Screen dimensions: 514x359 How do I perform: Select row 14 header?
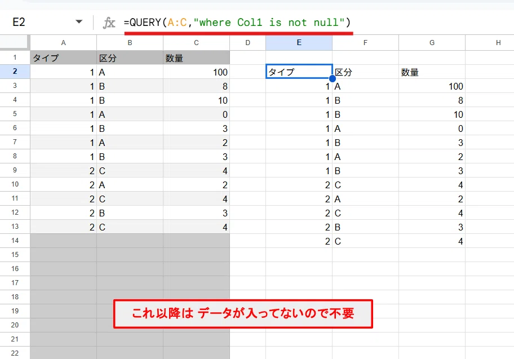coord(15,241)
